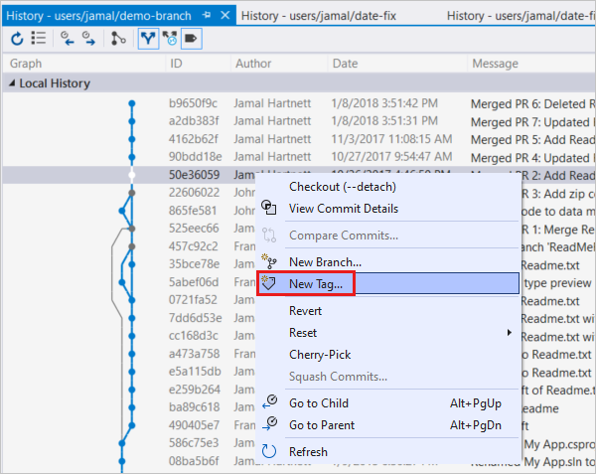This screenshot has height=474, width=596.
Task: Select commit ID cc168d3c
Action: (194, 335)
